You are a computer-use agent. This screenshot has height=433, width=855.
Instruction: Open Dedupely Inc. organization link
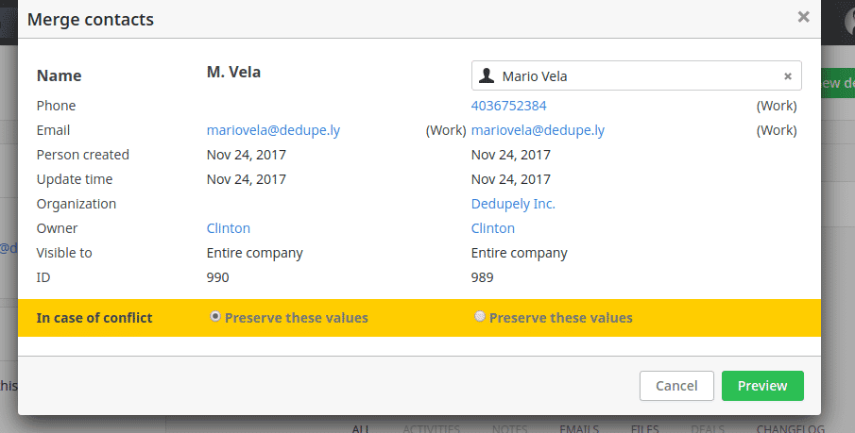(x=513, y=204)
